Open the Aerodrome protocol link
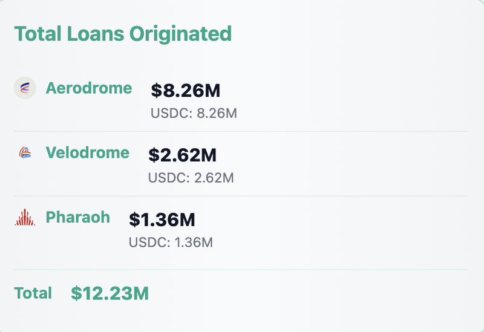This screenshot has width=484, height=332. (89, 88)
